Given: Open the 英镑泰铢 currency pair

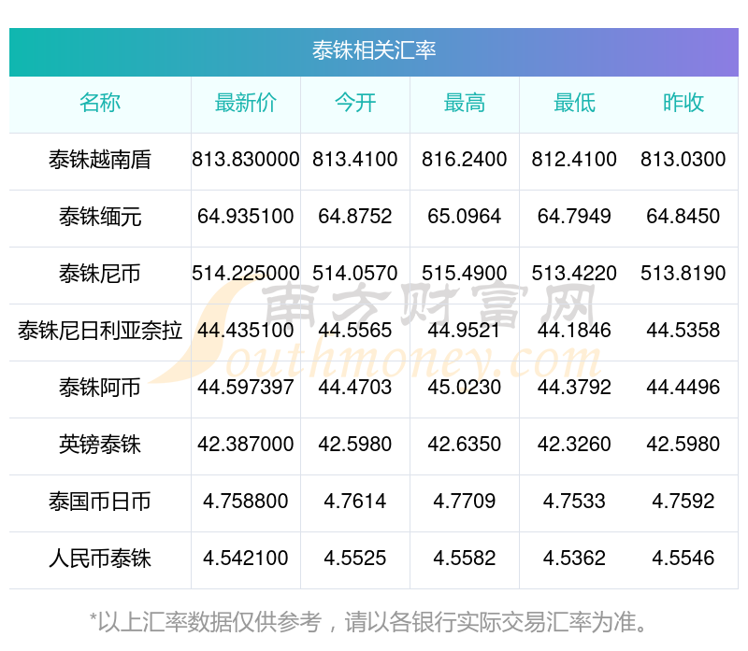Looking at the screenshot, I should click(x=100, y=445).
